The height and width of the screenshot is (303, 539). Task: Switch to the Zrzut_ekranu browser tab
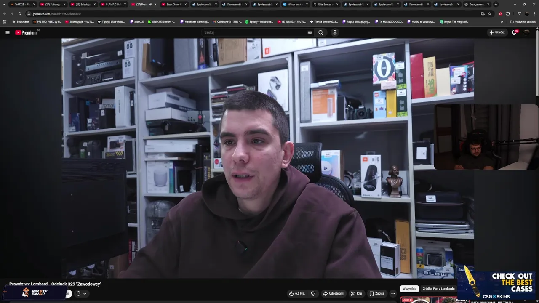476,4
